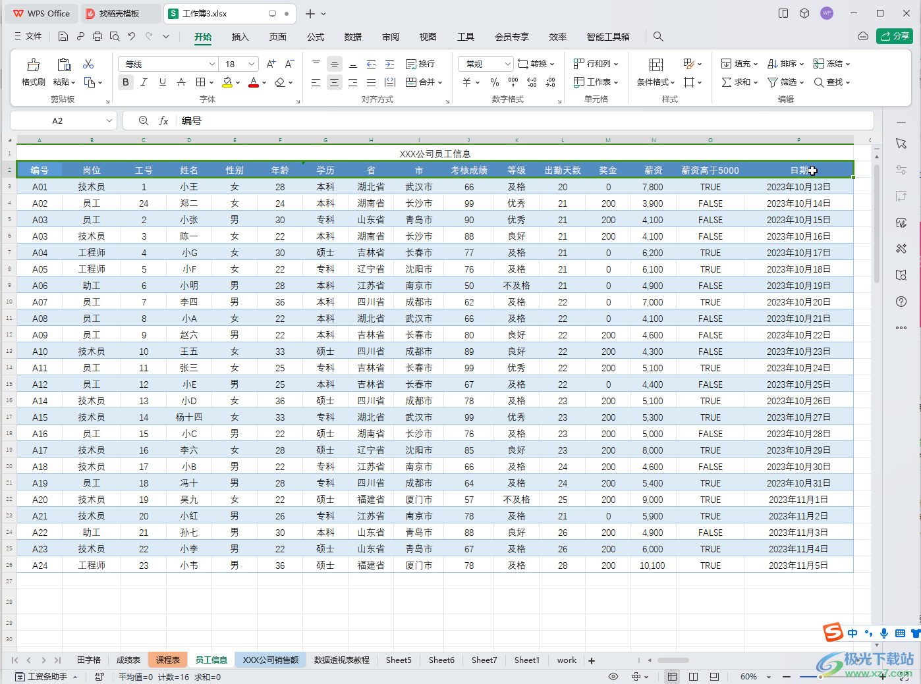Click the Cut scissors icon
Viewport: 921px width, 684px height.
click(x=88, y=64)
